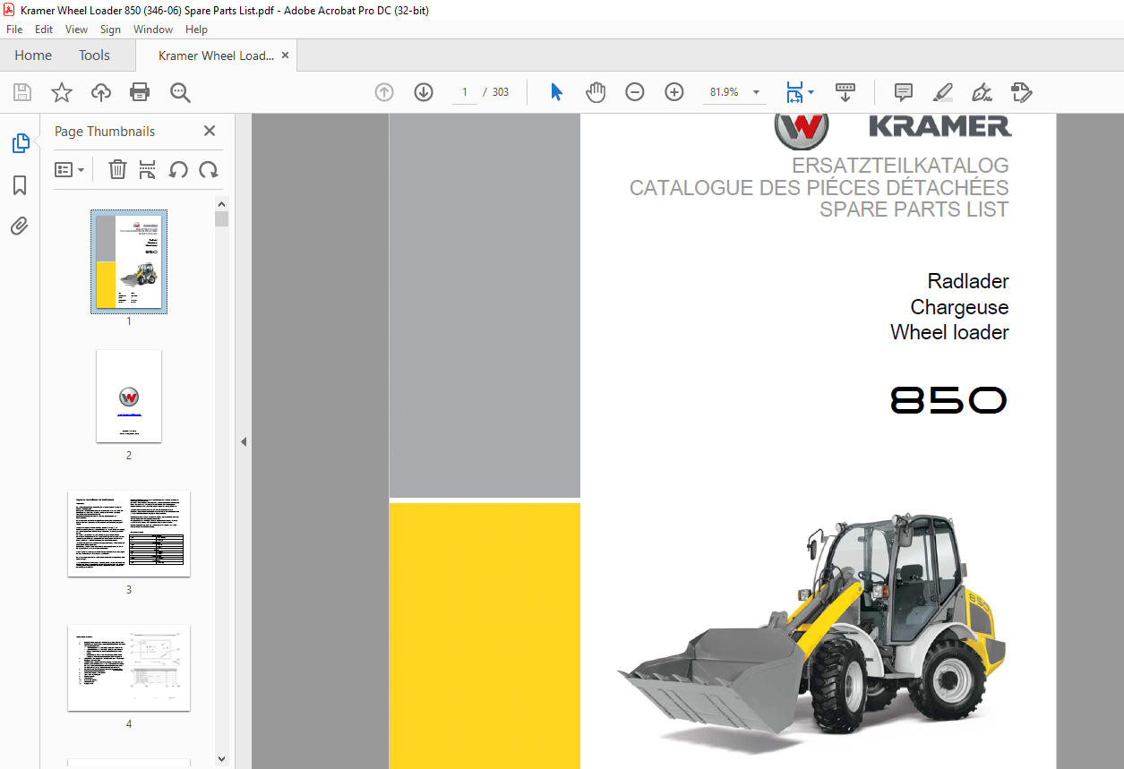Print the document with printer icon
The height and width of the screenshot is (769, 1124).
pos(140,92)
